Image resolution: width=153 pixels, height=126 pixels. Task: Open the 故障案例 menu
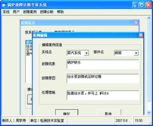coord(30,12)
